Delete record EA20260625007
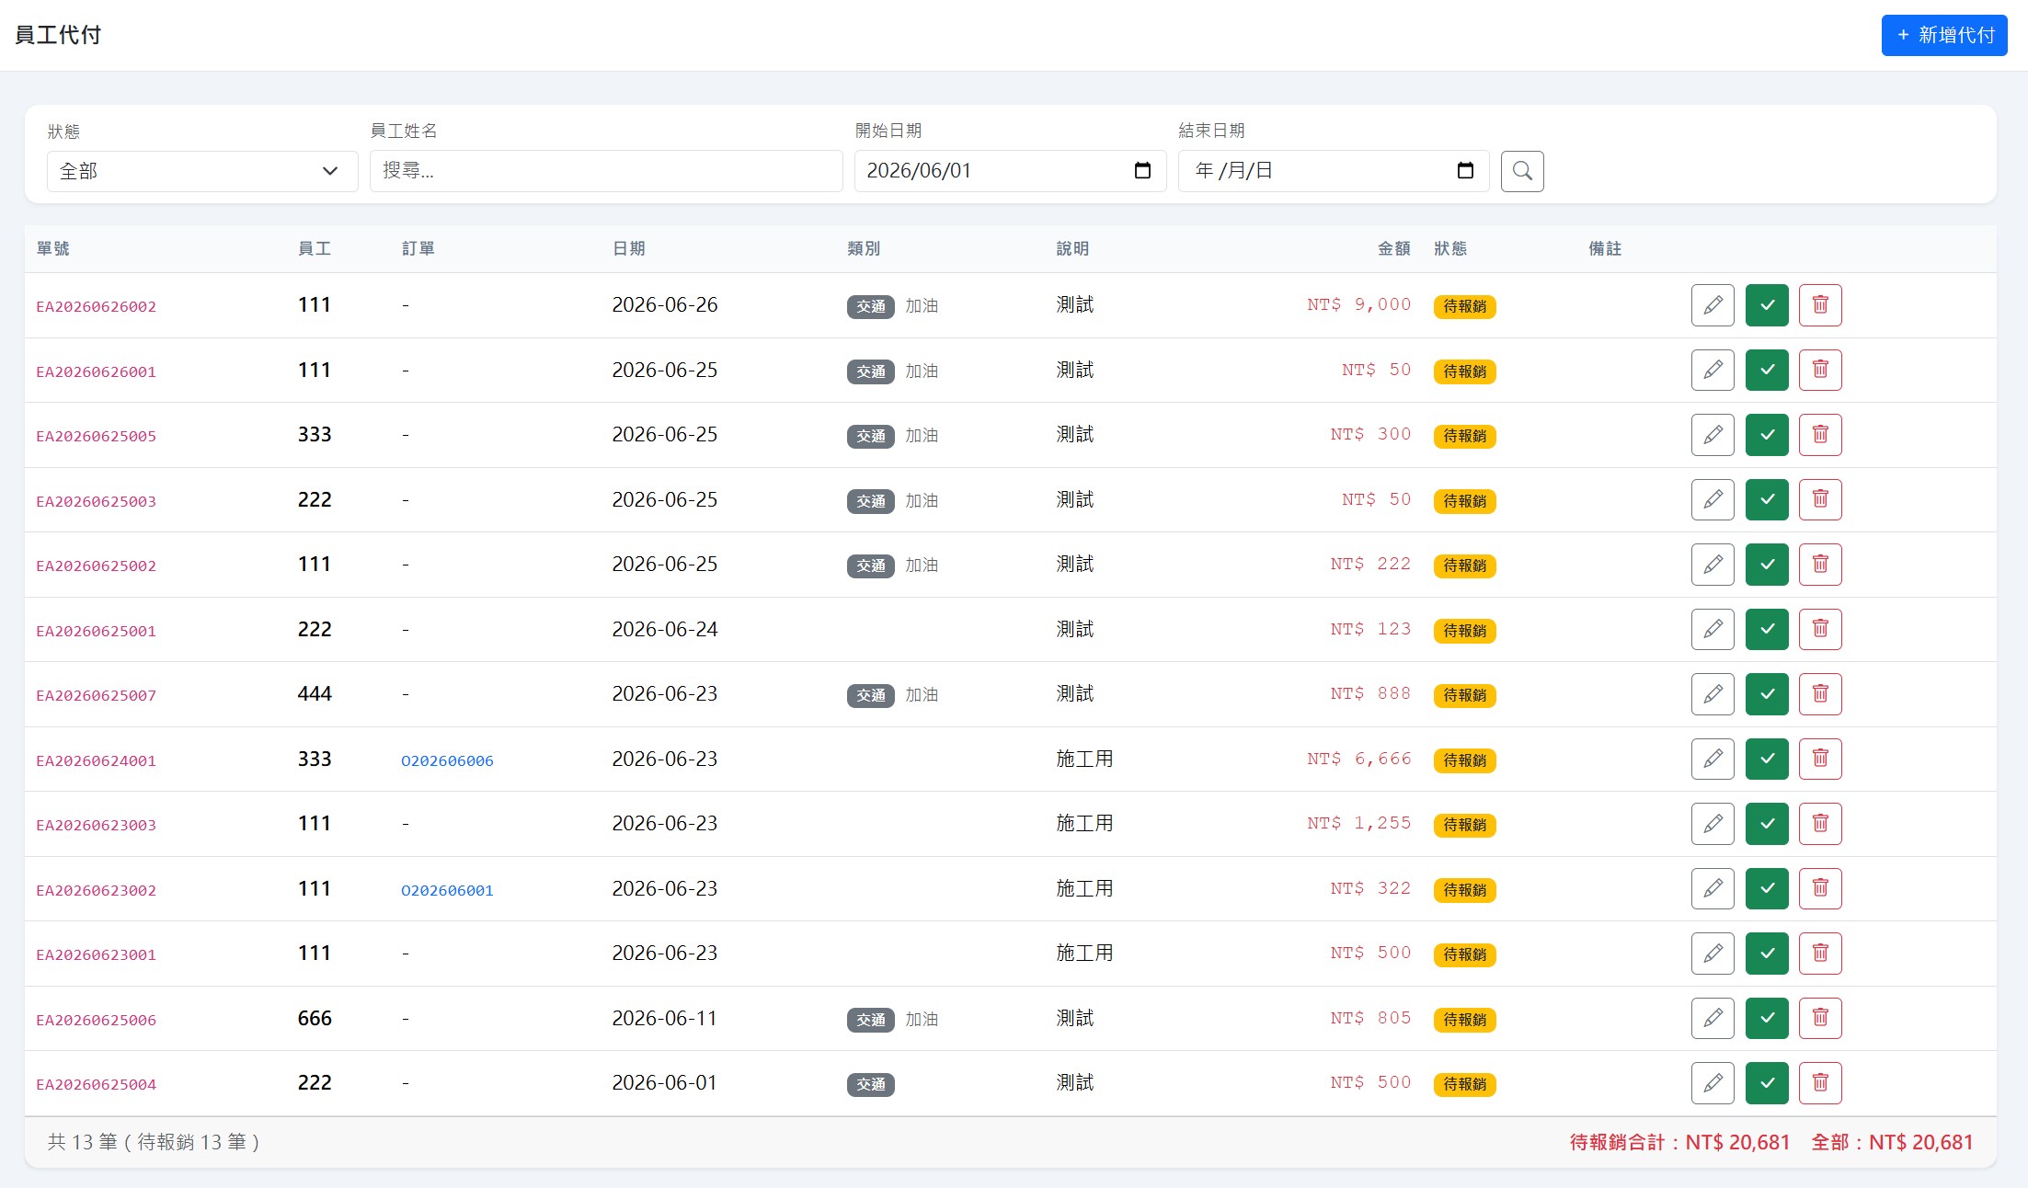Viewport: 2028px width, 1188px height. pos(1820,694)
